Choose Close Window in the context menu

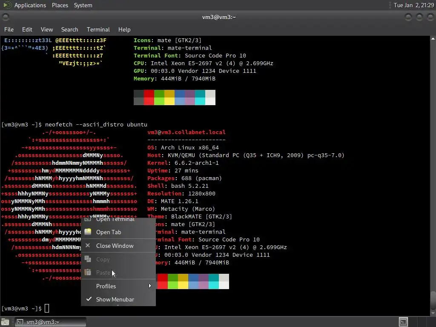point(118,246)
